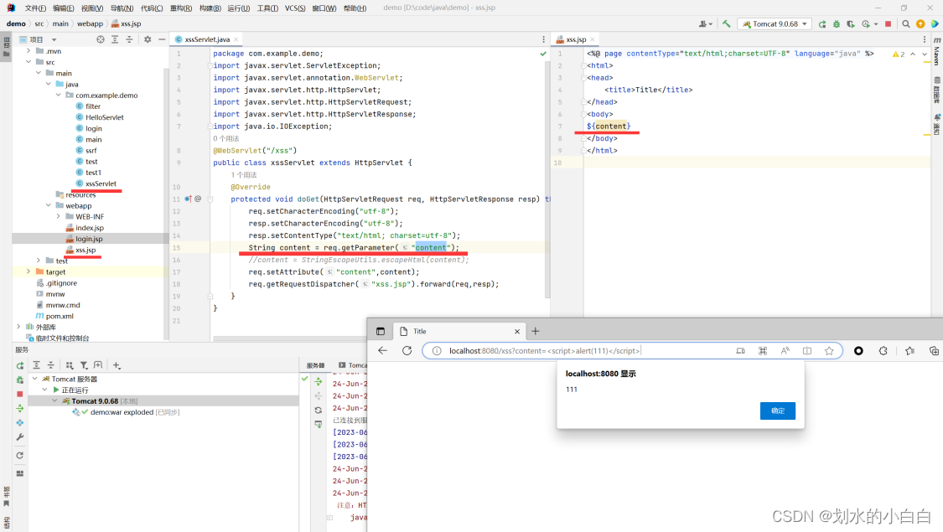This screenshot has height=532, width=943.
Task: Stop the running Tomcat via the red square in the top toolbar
Action: point(888,24)
